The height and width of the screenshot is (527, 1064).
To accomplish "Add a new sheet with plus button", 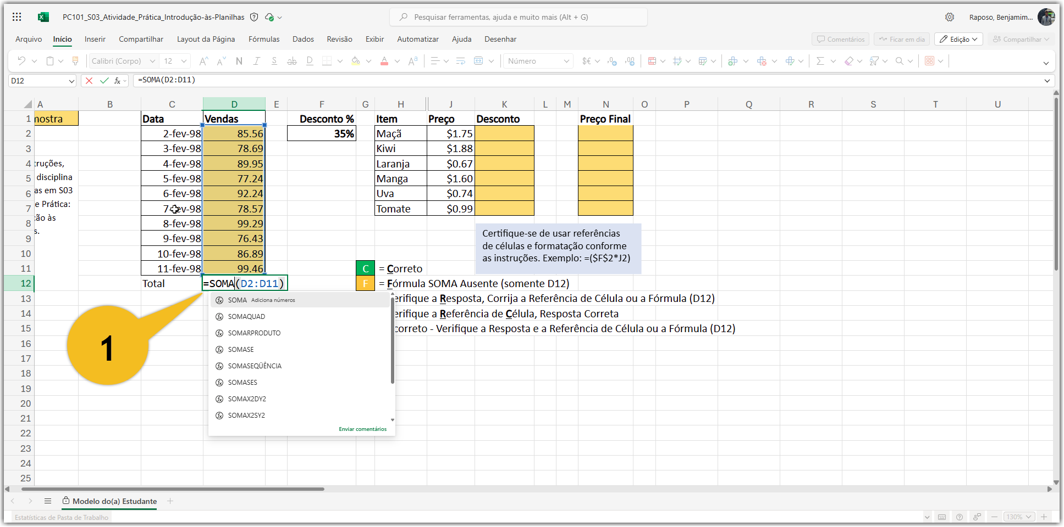I will [x=170, y=501].
